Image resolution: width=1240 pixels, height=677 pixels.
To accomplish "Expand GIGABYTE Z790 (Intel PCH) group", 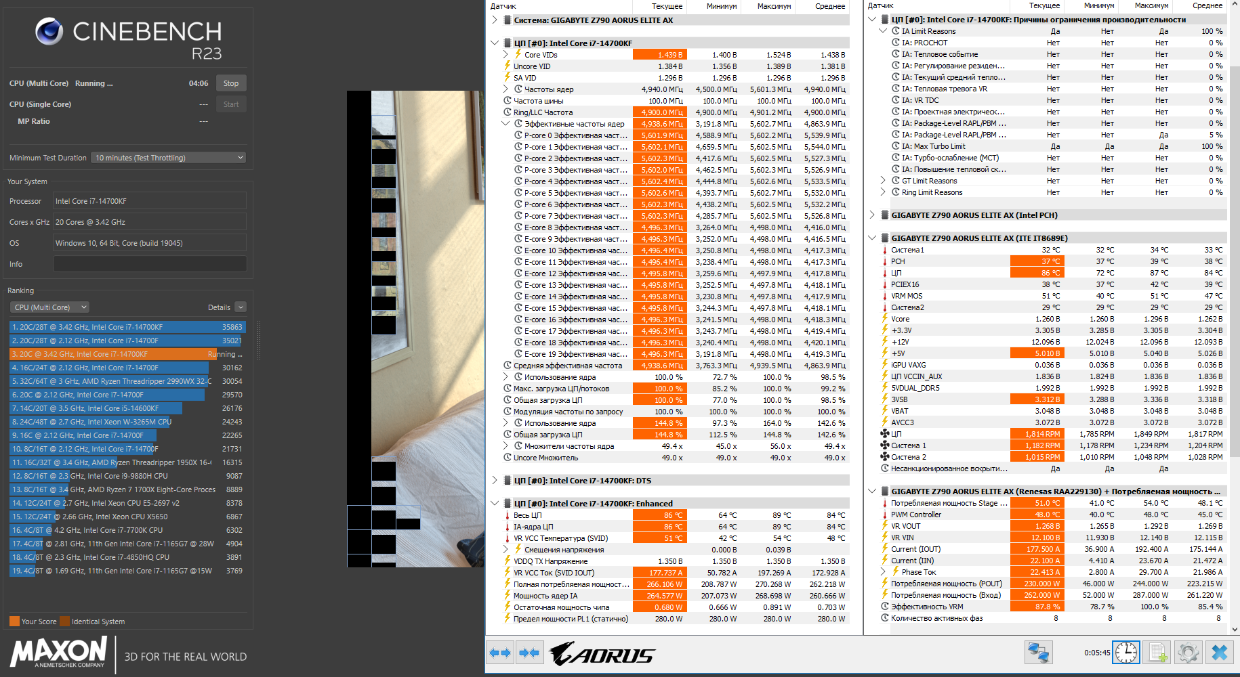I will [x=872, y=215].
